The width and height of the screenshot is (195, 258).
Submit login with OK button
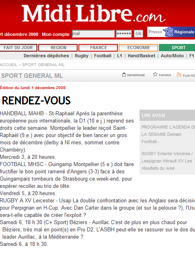(138, 33)
